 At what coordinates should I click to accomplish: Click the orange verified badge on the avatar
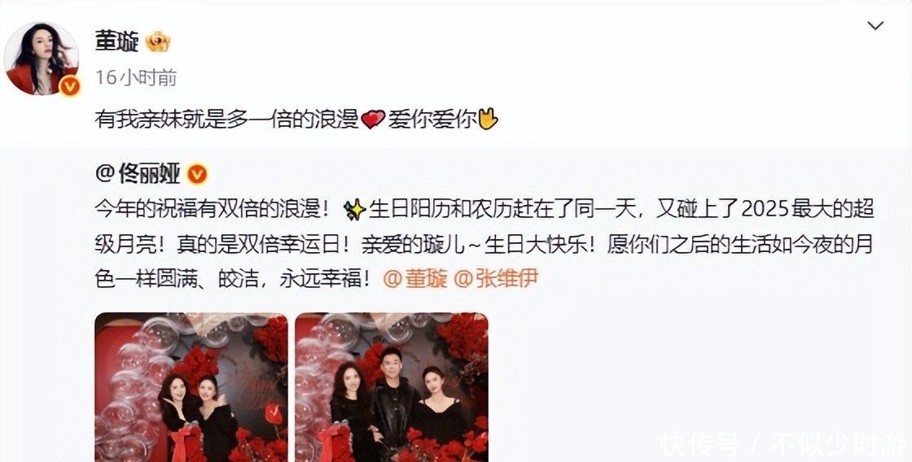70,86
